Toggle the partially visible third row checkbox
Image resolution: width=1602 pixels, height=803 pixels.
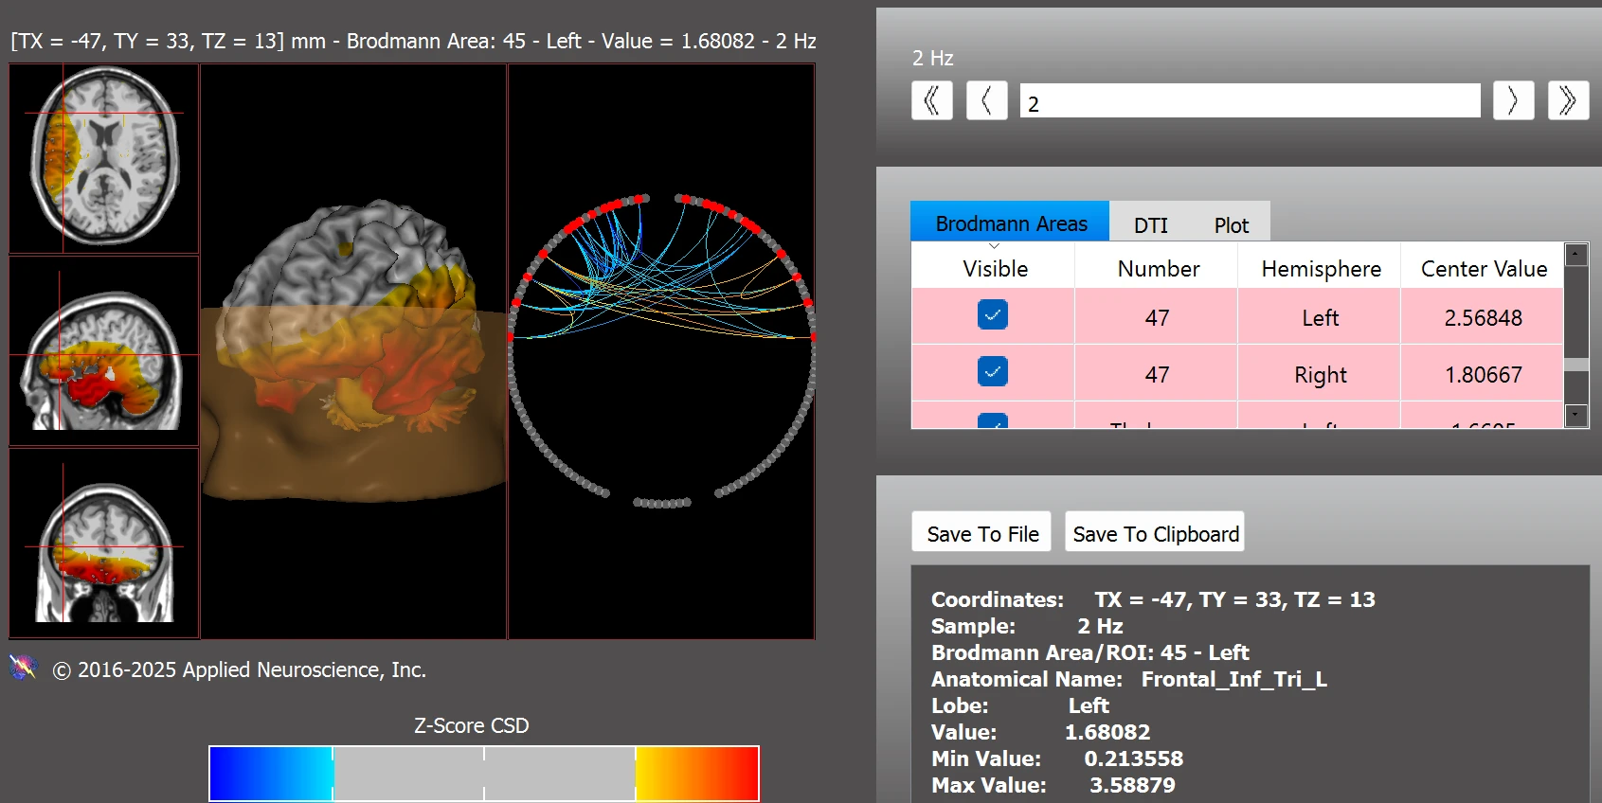click(x=993, y=421)
